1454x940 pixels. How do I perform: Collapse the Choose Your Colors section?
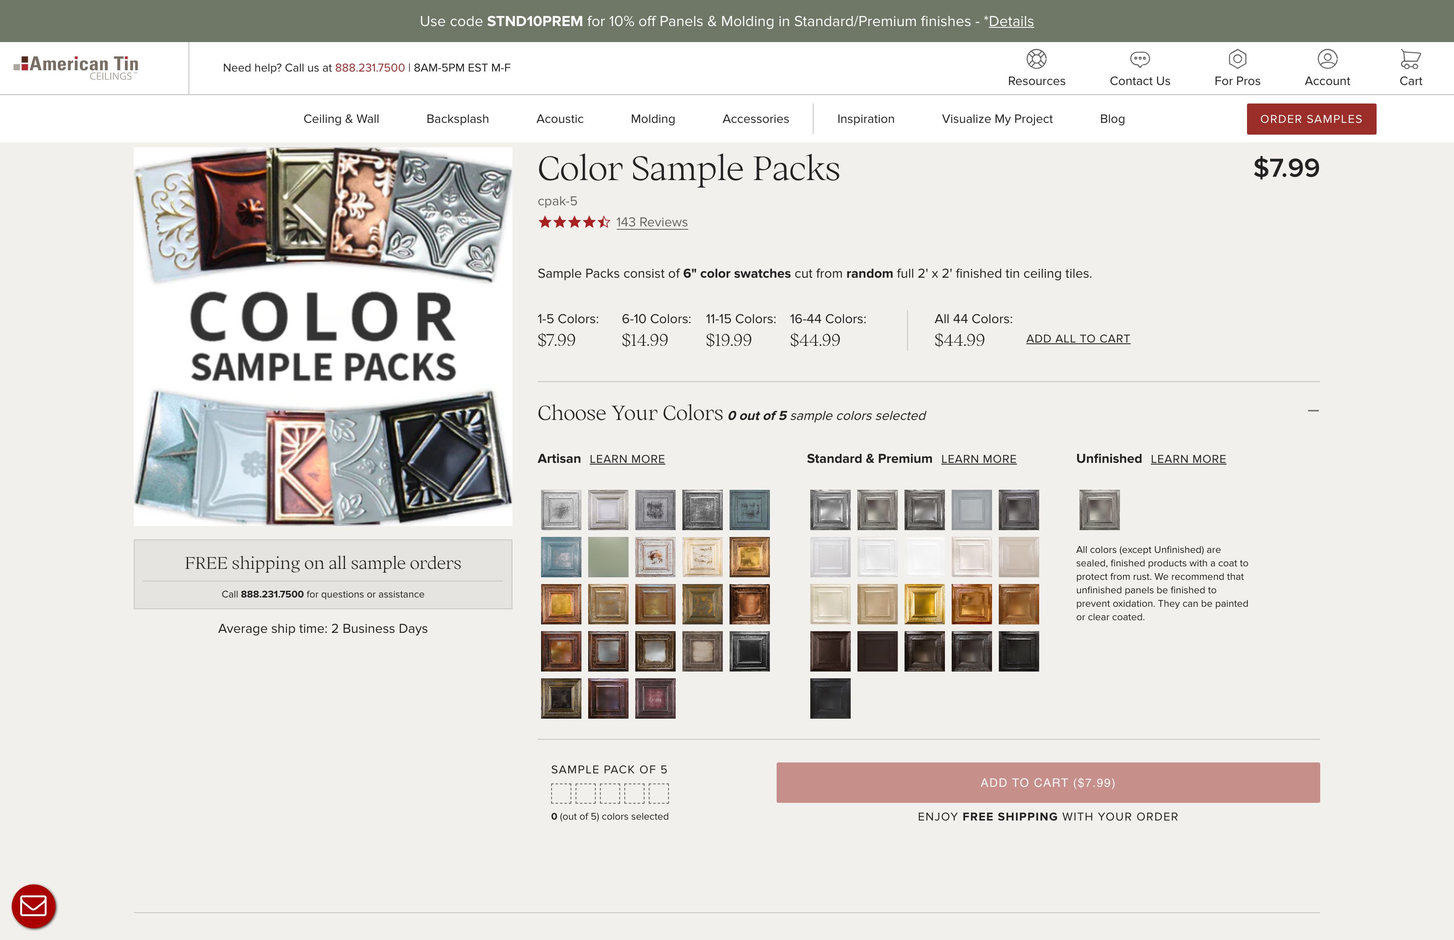[1313, 411]
